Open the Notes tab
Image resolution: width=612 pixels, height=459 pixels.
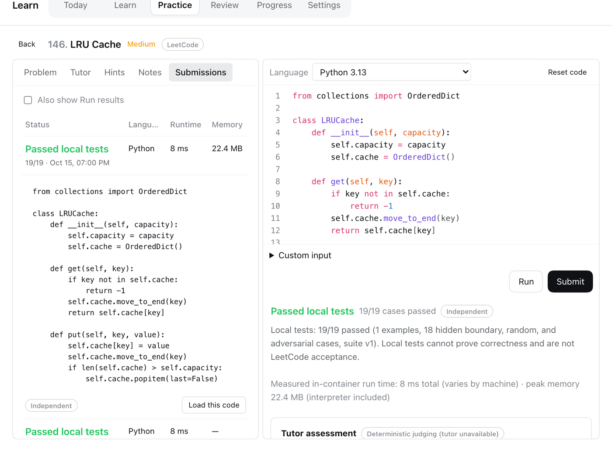(x=150, y=73)
